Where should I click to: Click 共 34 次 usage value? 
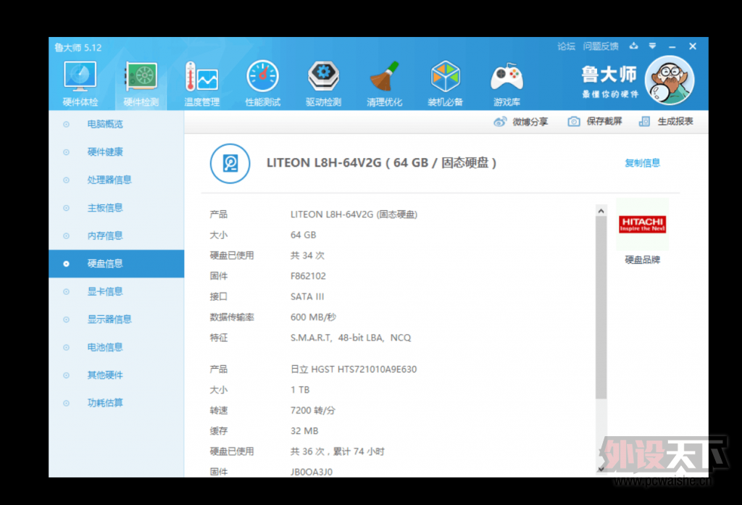tap(307, 256)
